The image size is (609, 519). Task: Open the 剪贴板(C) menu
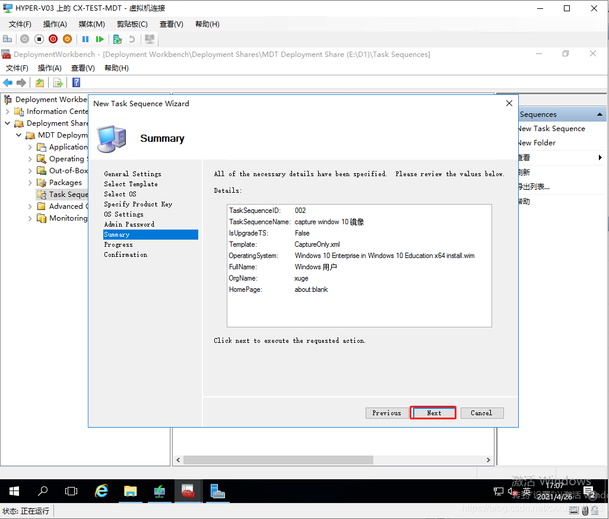tap(132, 24)
